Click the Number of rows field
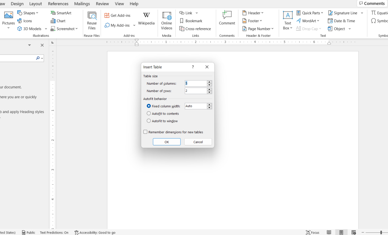388x235 pixels. point(196,91)
